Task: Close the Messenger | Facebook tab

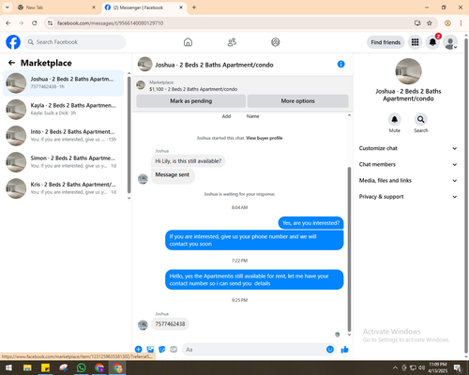Action: (x=181, y=7)
